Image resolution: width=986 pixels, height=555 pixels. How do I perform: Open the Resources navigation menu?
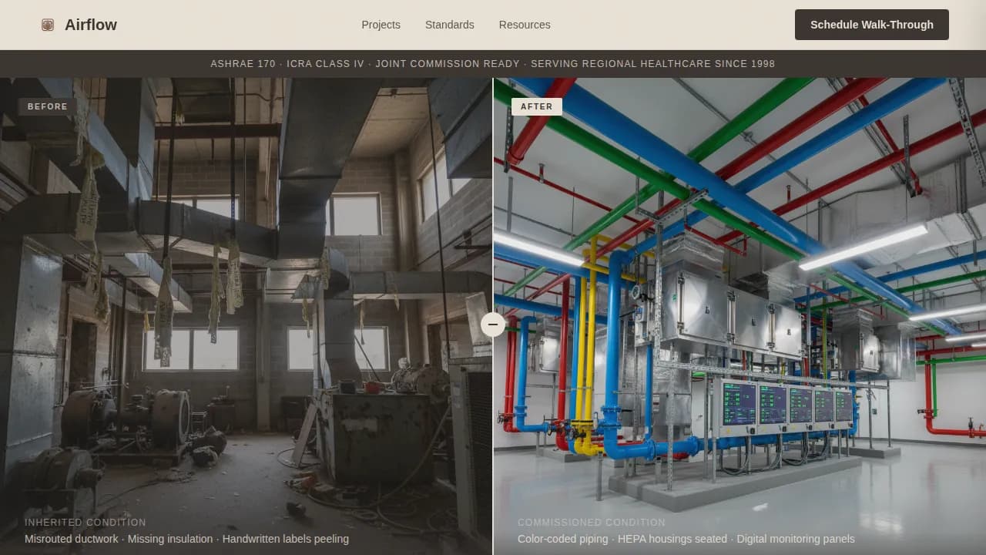[x=525, y=25]
